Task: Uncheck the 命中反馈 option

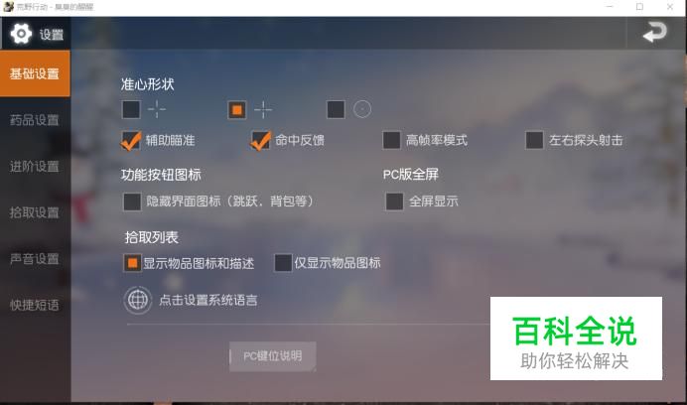Action: (x=261, y=140)
